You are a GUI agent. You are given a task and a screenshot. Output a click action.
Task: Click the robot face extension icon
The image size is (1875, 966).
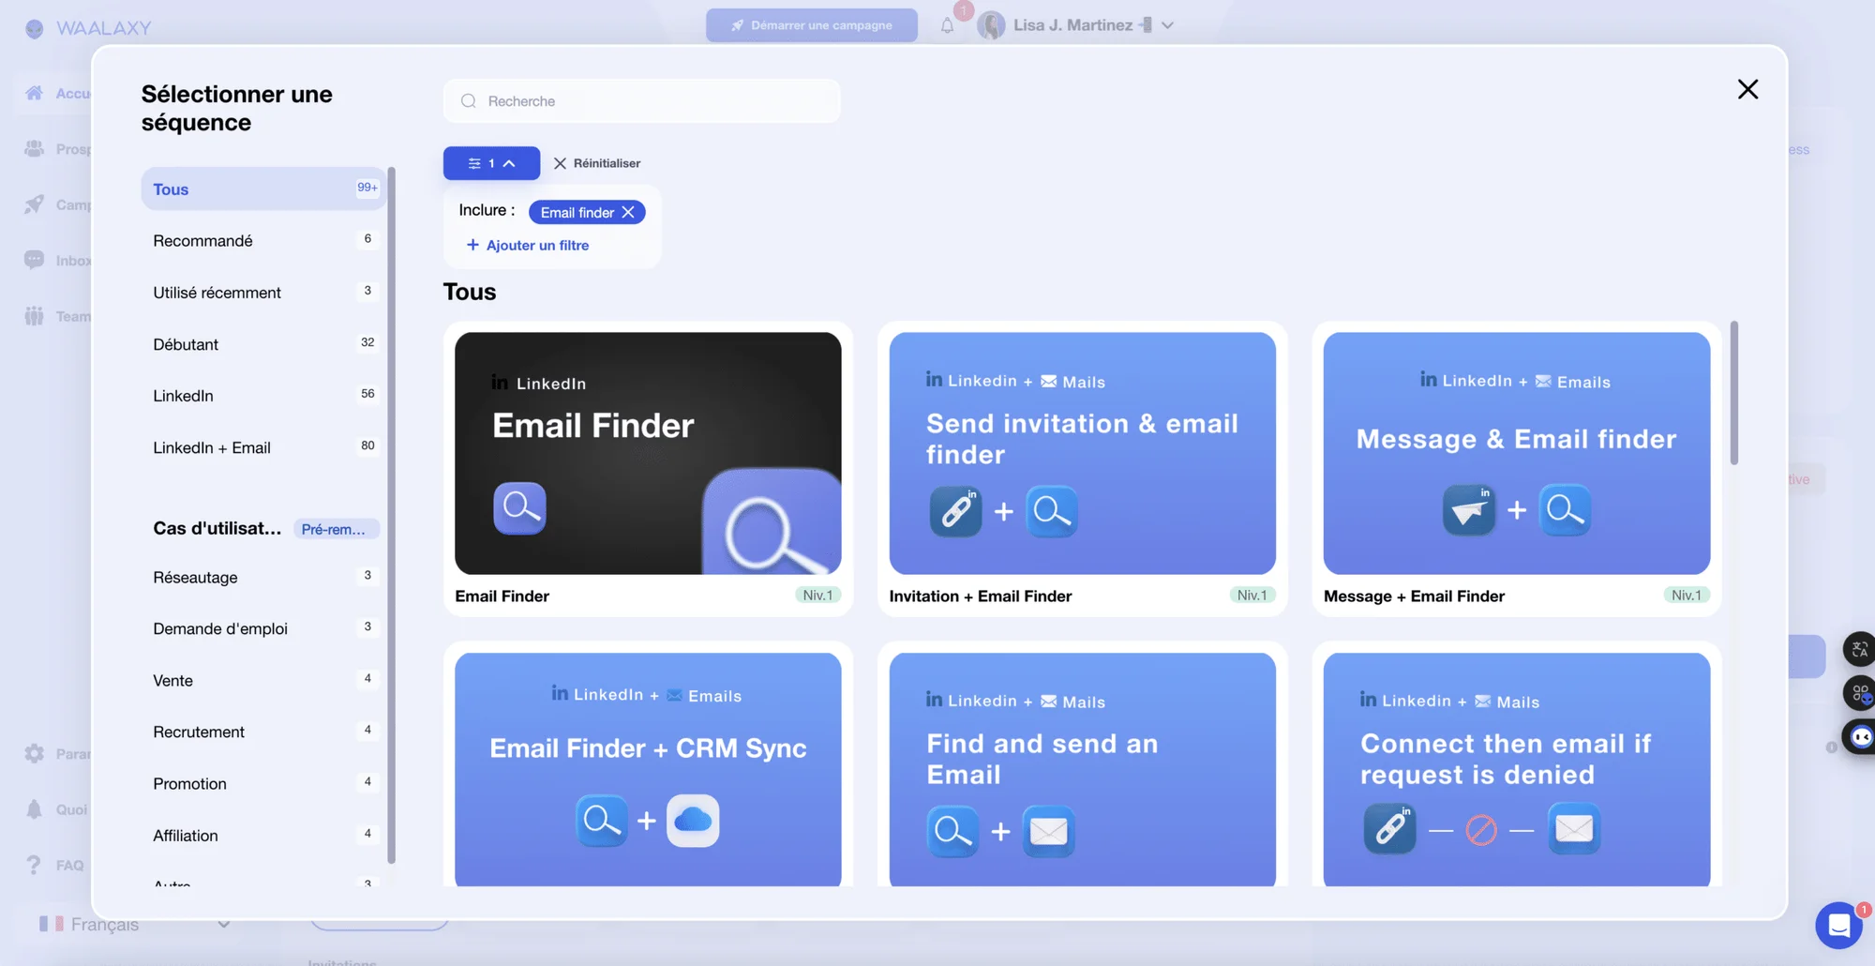coord(1860,736)
